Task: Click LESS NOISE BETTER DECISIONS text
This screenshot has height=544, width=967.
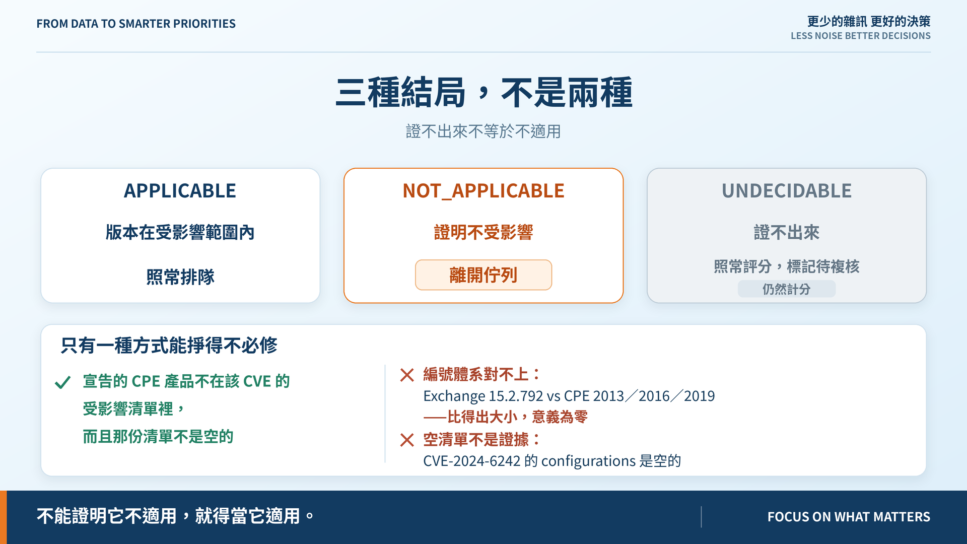Action: click(x=861, y=36)
